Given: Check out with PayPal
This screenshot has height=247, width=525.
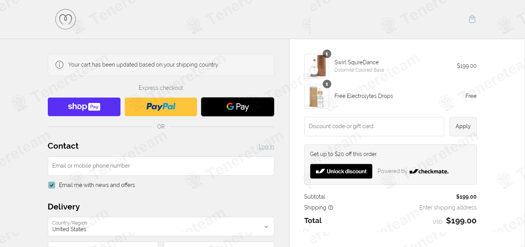Looking at the screenshot, I should tap(161, 107).
